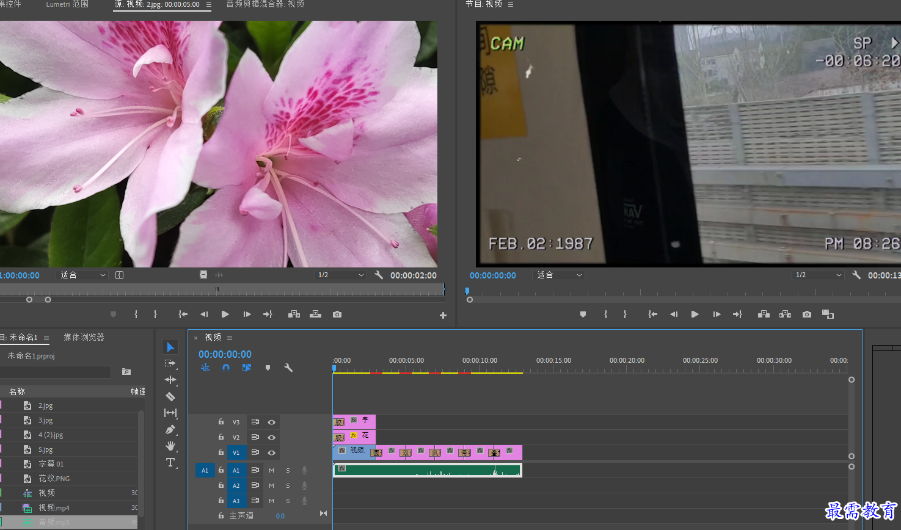Open source monitor button editor plus
Screen dimensions: 901x530
(443, 315)
